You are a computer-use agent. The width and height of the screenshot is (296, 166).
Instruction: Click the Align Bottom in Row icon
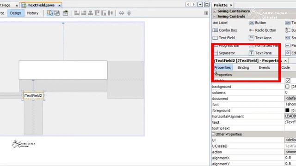pyautogui.click(x=104, y=13)
